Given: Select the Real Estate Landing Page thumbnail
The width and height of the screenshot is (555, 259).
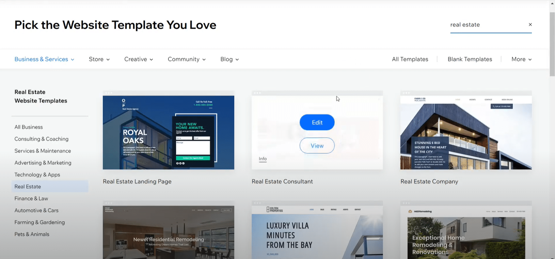Looking at the screenshot, I should (x=169, y=132).
